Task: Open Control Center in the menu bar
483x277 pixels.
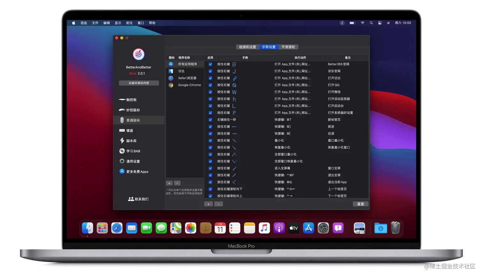Action: [x=380, y=23]
